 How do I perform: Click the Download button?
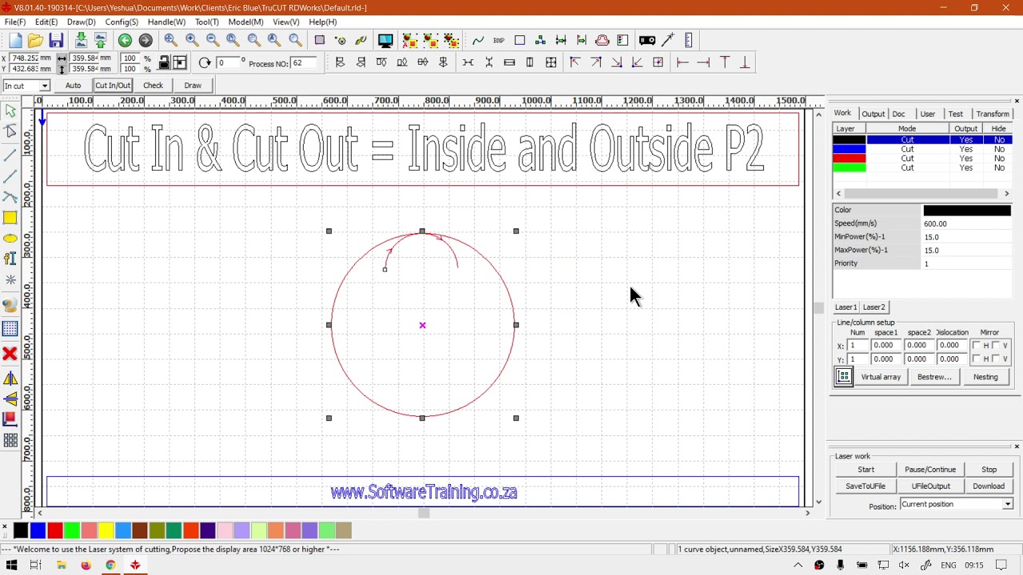(x=989, y=486)
